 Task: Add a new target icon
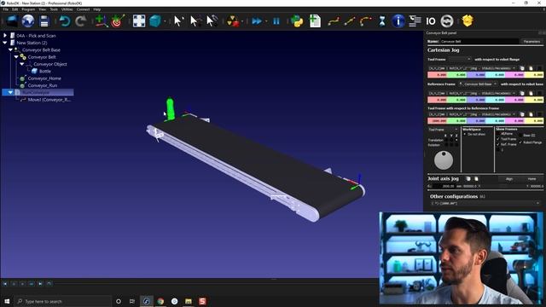pos(118,21)
